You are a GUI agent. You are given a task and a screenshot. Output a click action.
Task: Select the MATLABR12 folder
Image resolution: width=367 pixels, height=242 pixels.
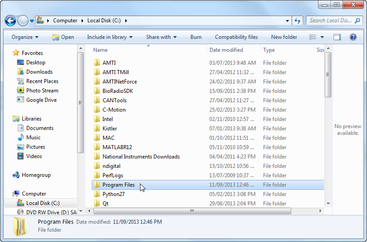click(208, 147)
